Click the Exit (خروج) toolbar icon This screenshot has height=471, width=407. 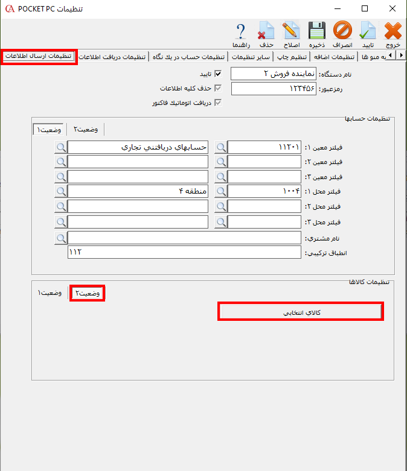coord(393,31)
